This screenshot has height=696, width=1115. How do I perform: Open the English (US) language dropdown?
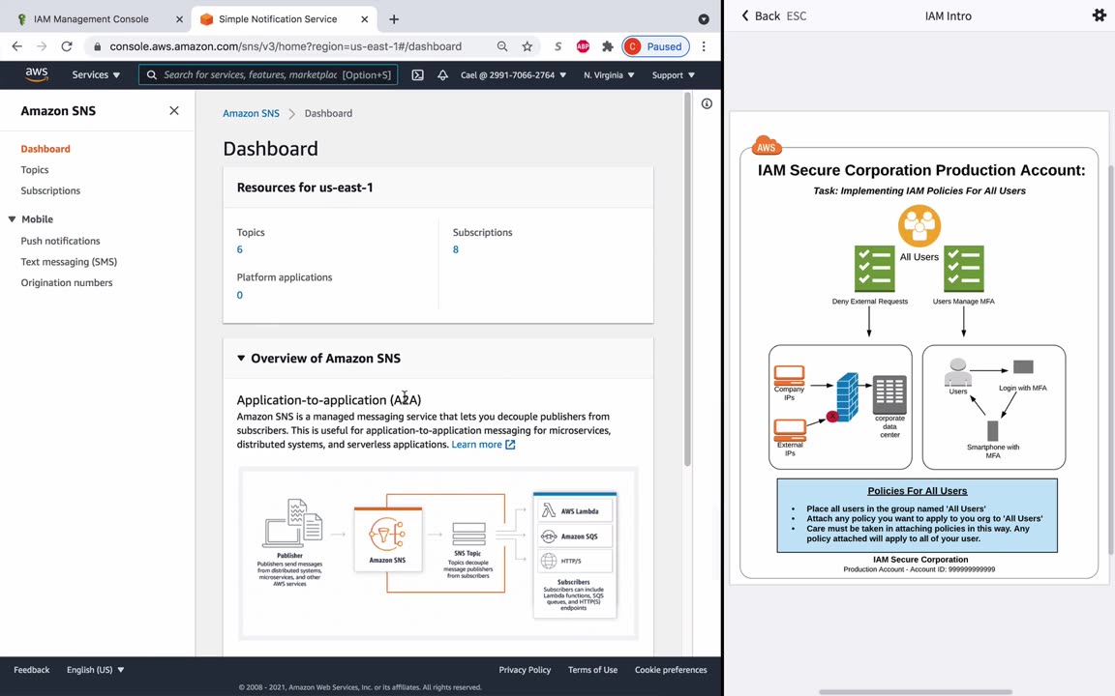click(95, 670)
